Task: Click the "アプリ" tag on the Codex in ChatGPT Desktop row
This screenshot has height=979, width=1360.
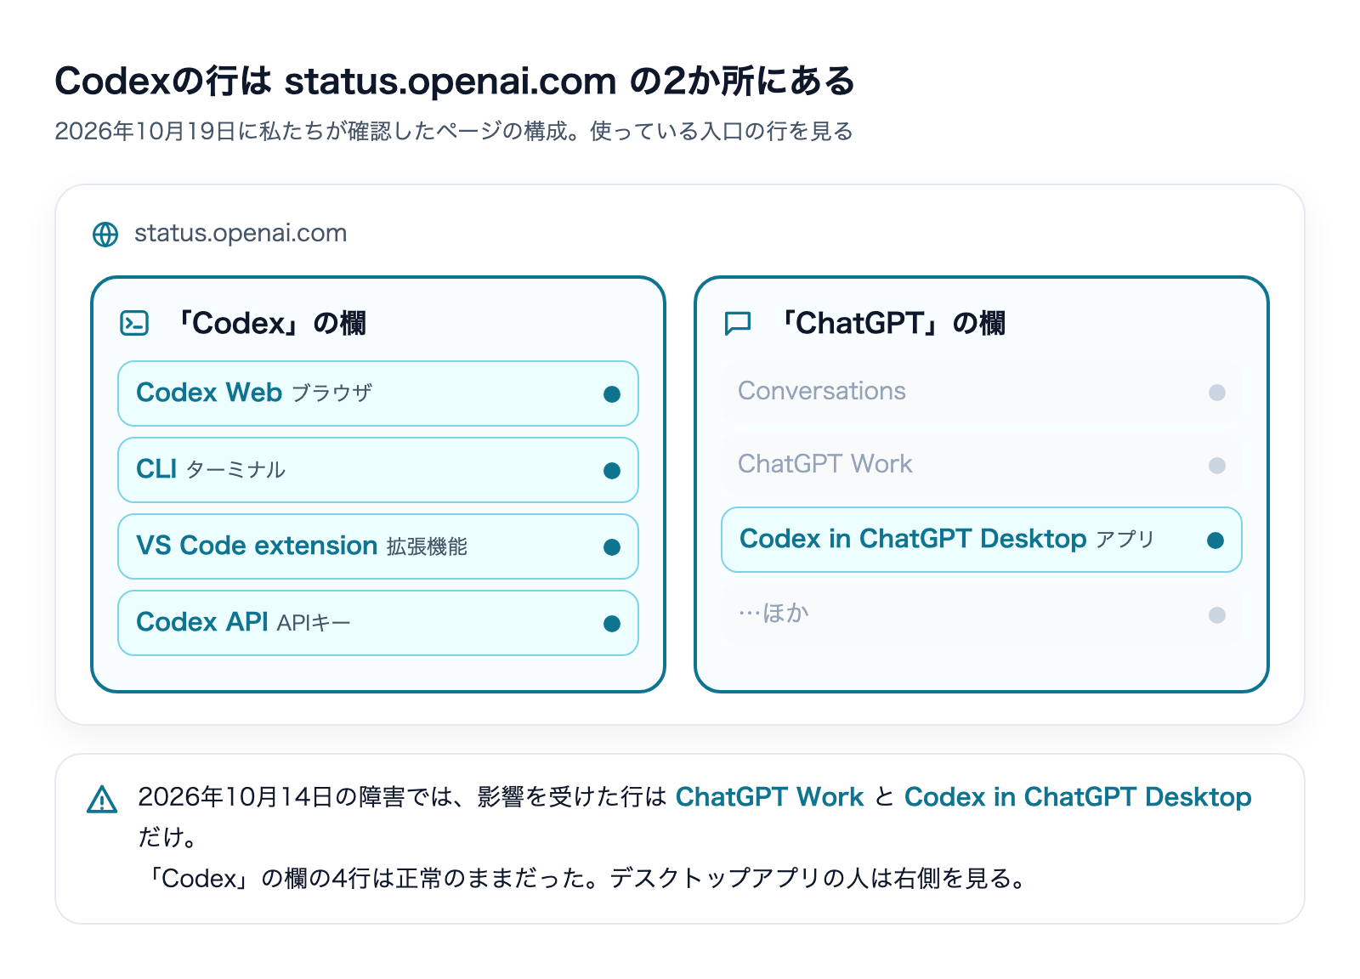Action: click(1125, 540)
